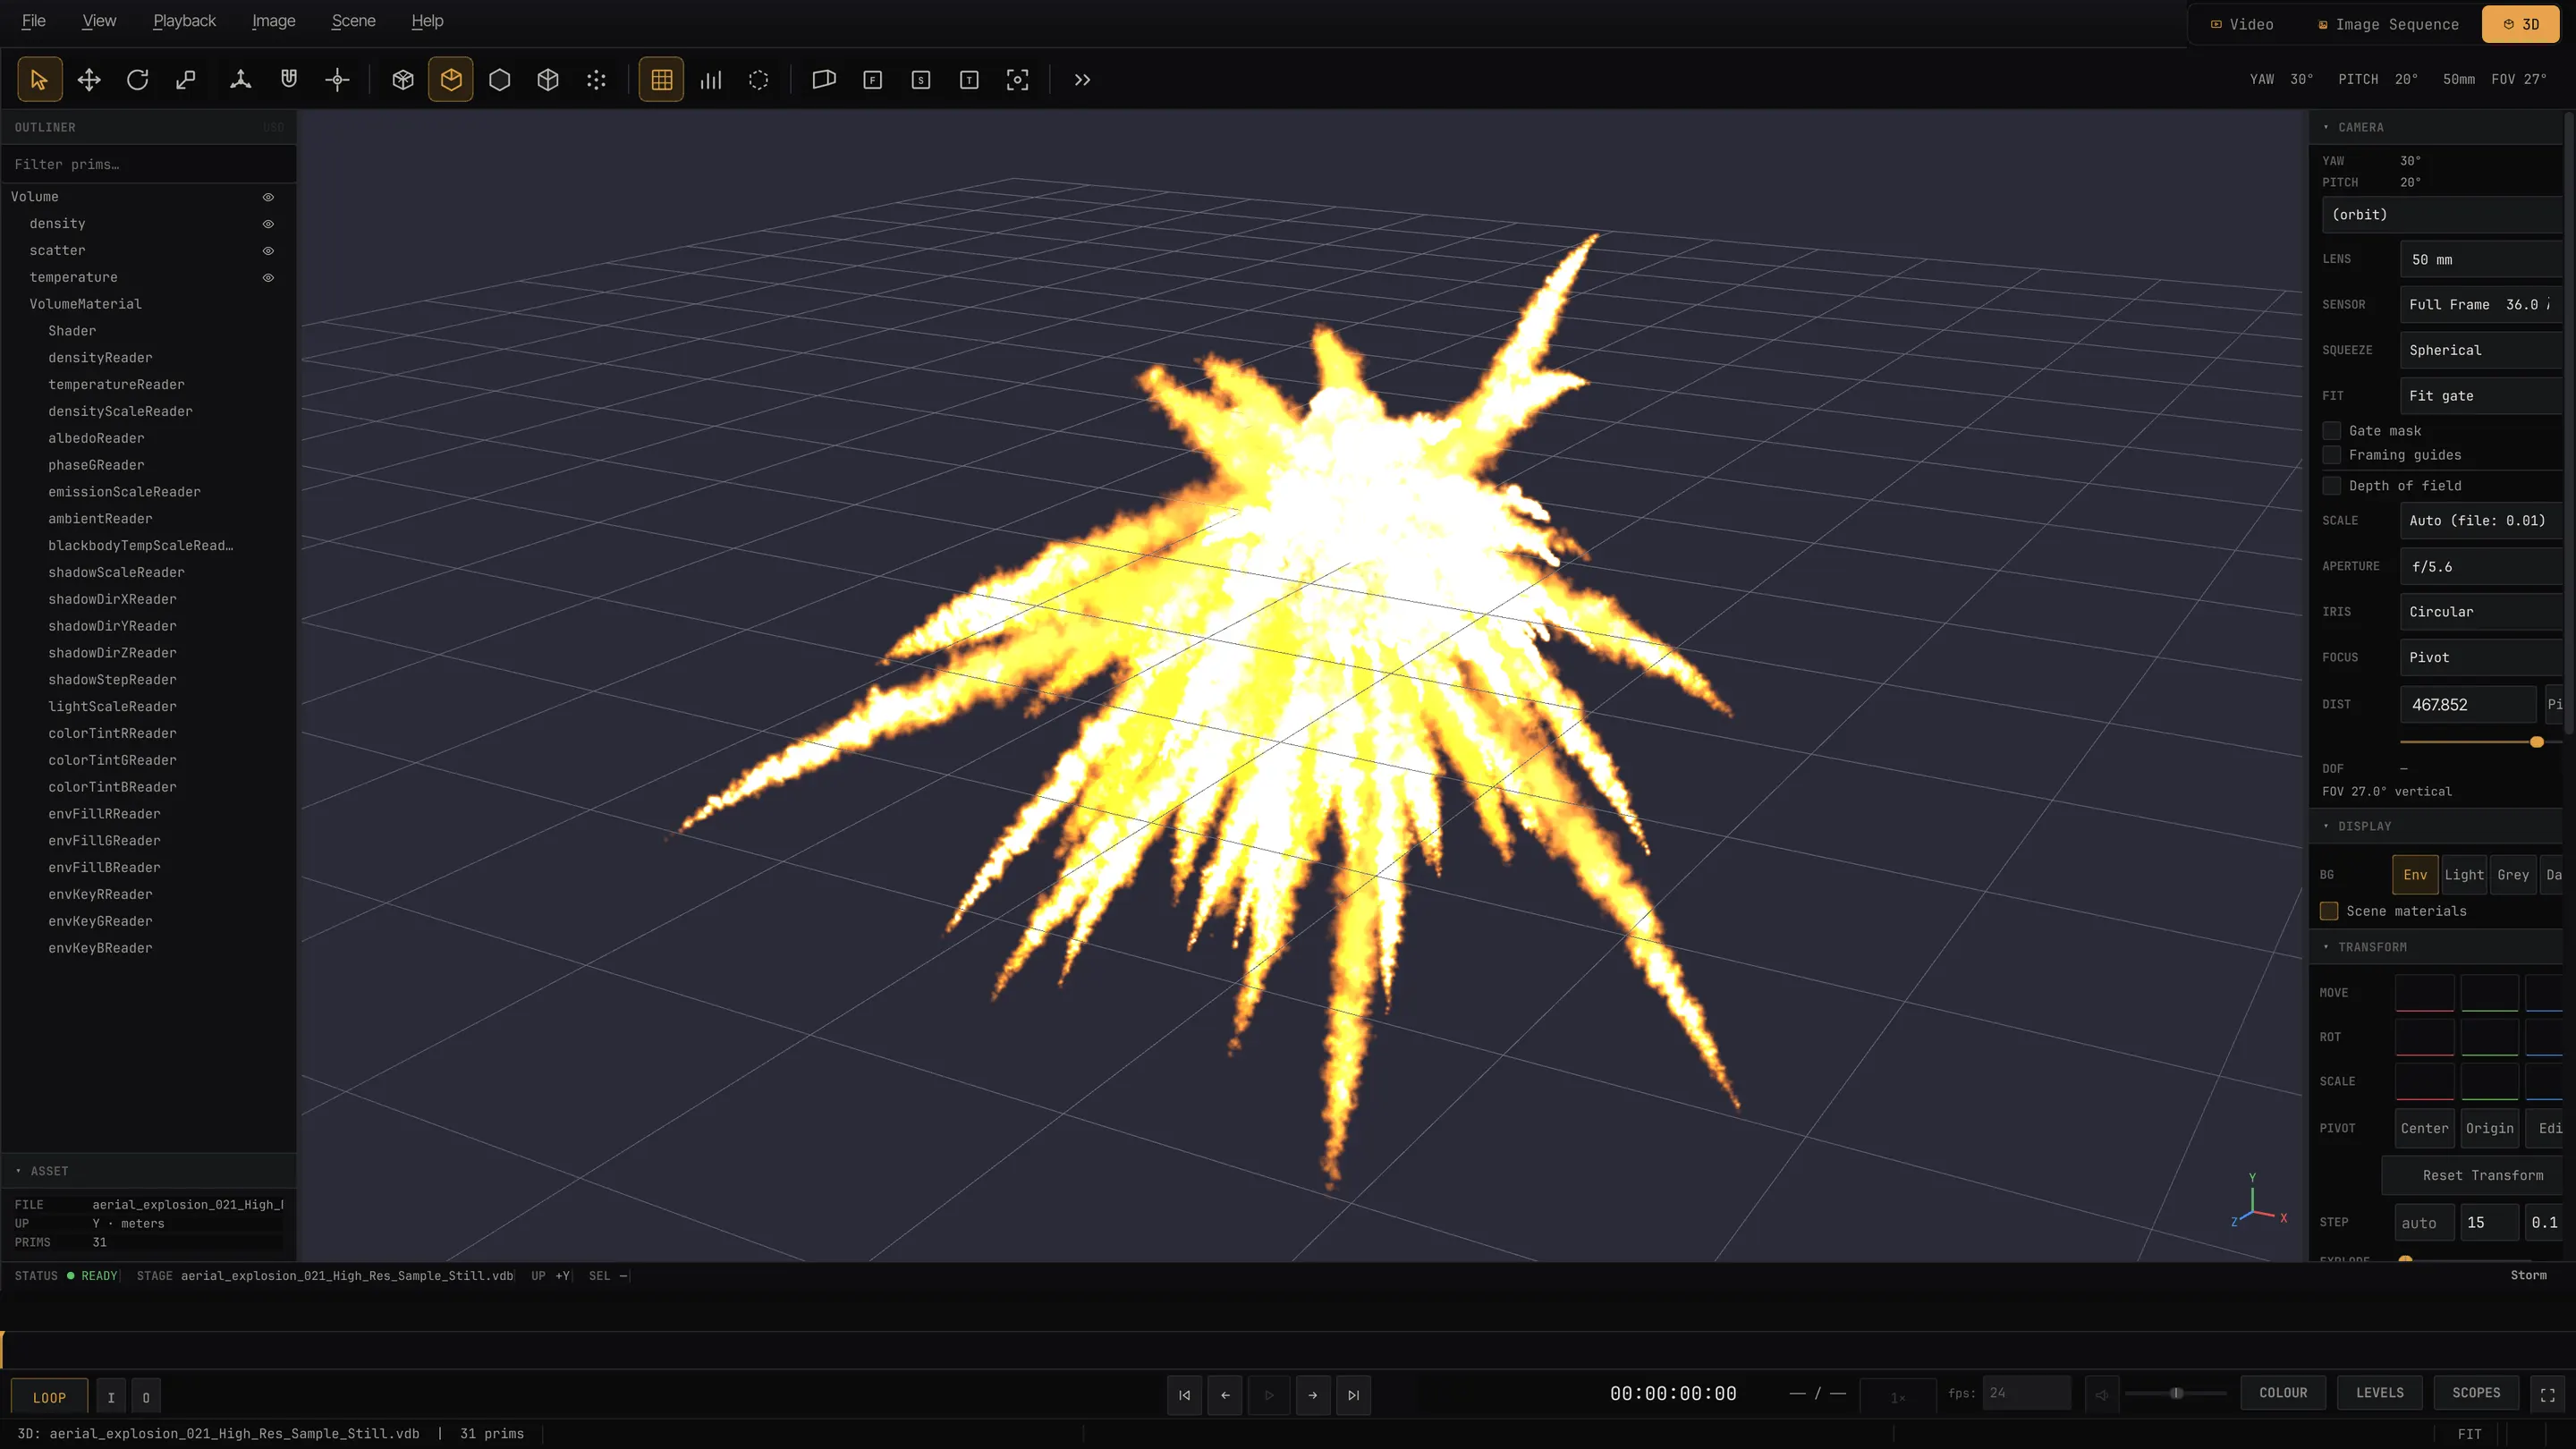Toggle the LOOP button

49,1398
